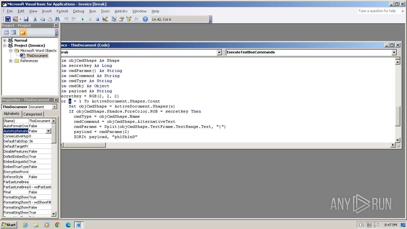Collapse the Project (Invoice) node
Screen dimensions: 407x229
pos(5,45)
